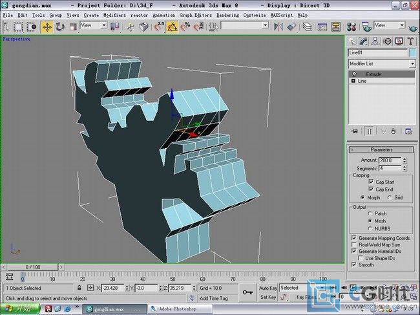Screen dimensions: 420x315
Task: Select Patch output radio button
Action: pyautogui.click(x=370, y=213)
